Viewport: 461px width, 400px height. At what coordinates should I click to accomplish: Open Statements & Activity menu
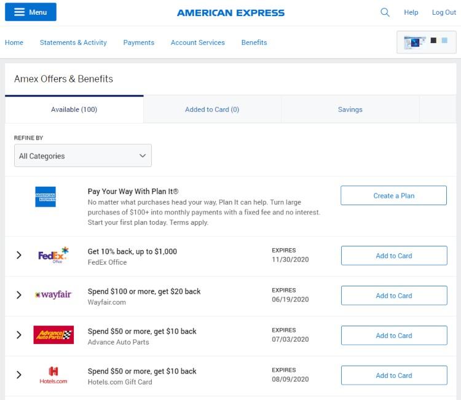click(x=73, y=42)
